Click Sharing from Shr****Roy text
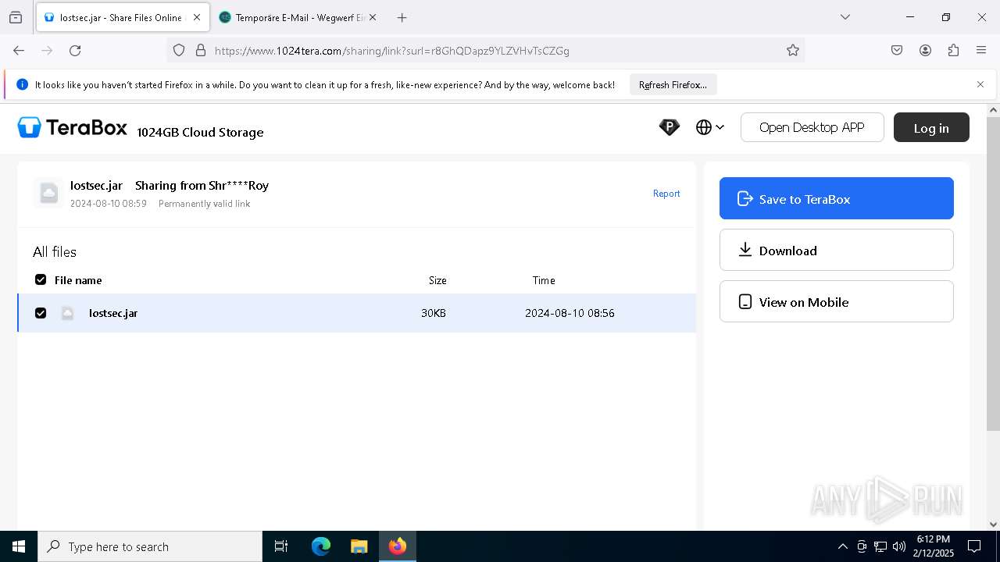This screenshot has height=562, width=1000. pos(202,185)
